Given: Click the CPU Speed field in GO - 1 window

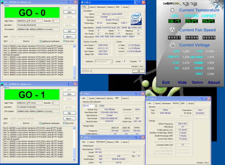Looking at the screenshot, I should (38, 111).
